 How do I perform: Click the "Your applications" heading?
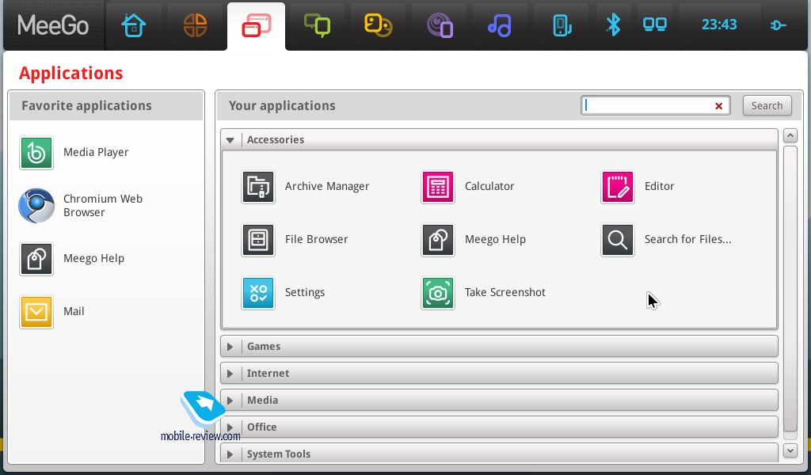[x=282, y=105]
